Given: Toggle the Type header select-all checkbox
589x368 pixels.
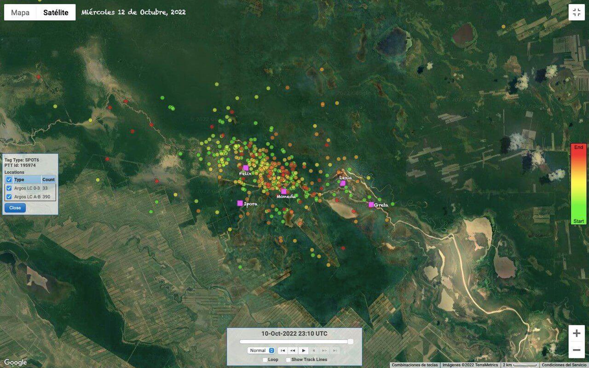Looking at the screenshot, I should (x=9, y=179).
